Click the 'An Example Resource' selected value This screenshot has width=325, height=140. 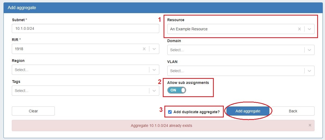pyautogui.click(x=189, y=29)
